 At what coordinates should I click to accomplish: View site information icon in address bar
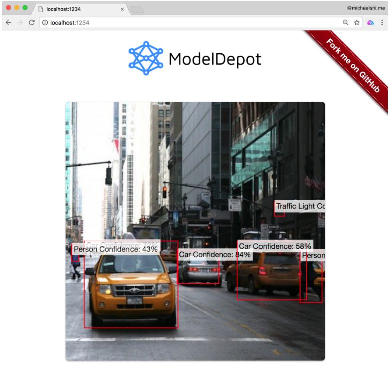45,23
